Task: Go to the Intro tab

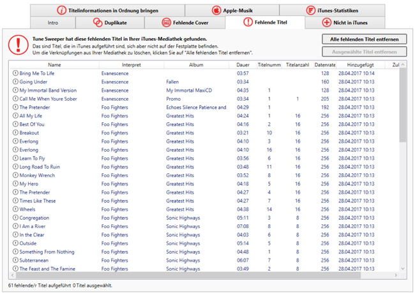Action: 53,23
